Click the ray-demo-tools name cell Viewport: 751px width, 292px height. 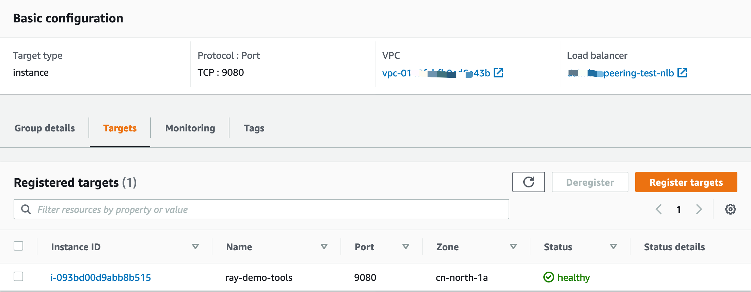[259, 277]
